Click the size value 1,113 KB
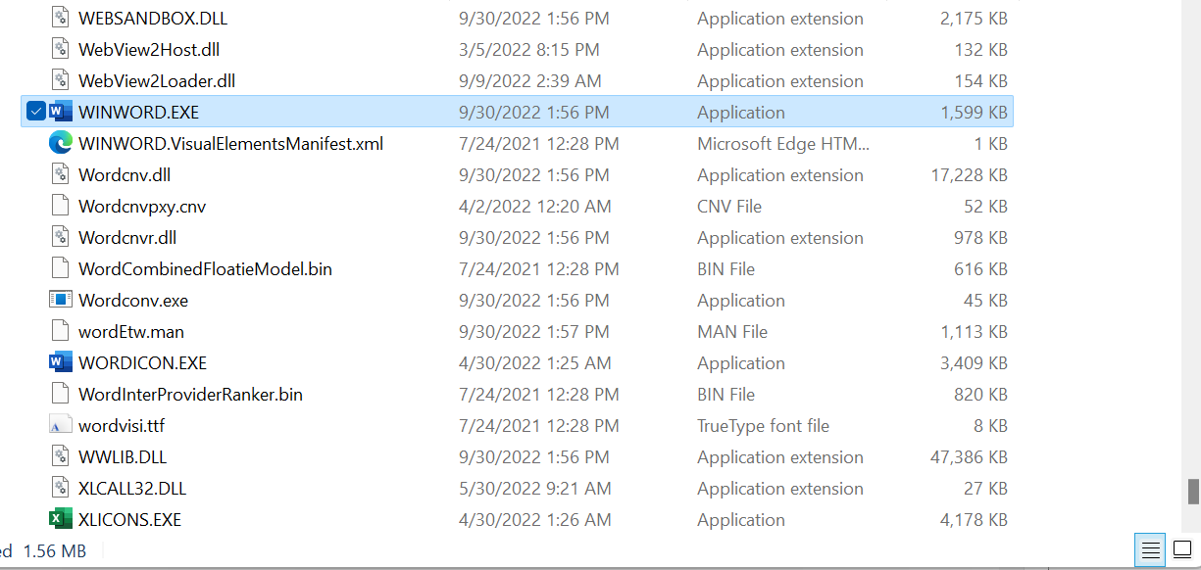The height and width of the screenshot is (570, 1201). (x=974, y=332)
